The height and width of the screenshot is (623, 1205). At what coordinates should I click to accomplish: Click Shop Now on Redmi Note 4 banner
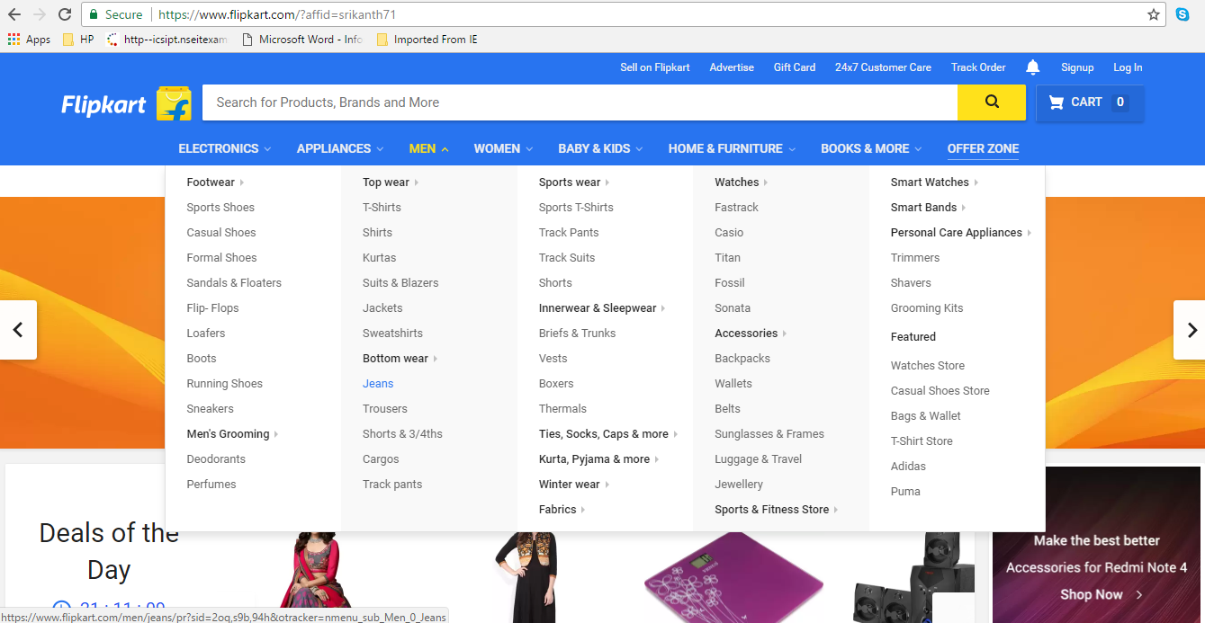(1101, 594)
